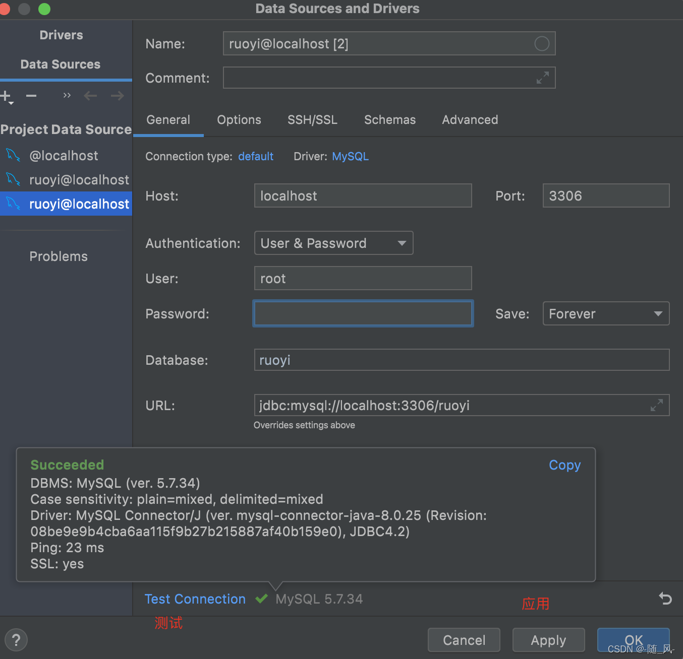The width and height of the screenshot is (683, 659).
Task: Open the Save Forever dropdown
Action: point(606,313)
